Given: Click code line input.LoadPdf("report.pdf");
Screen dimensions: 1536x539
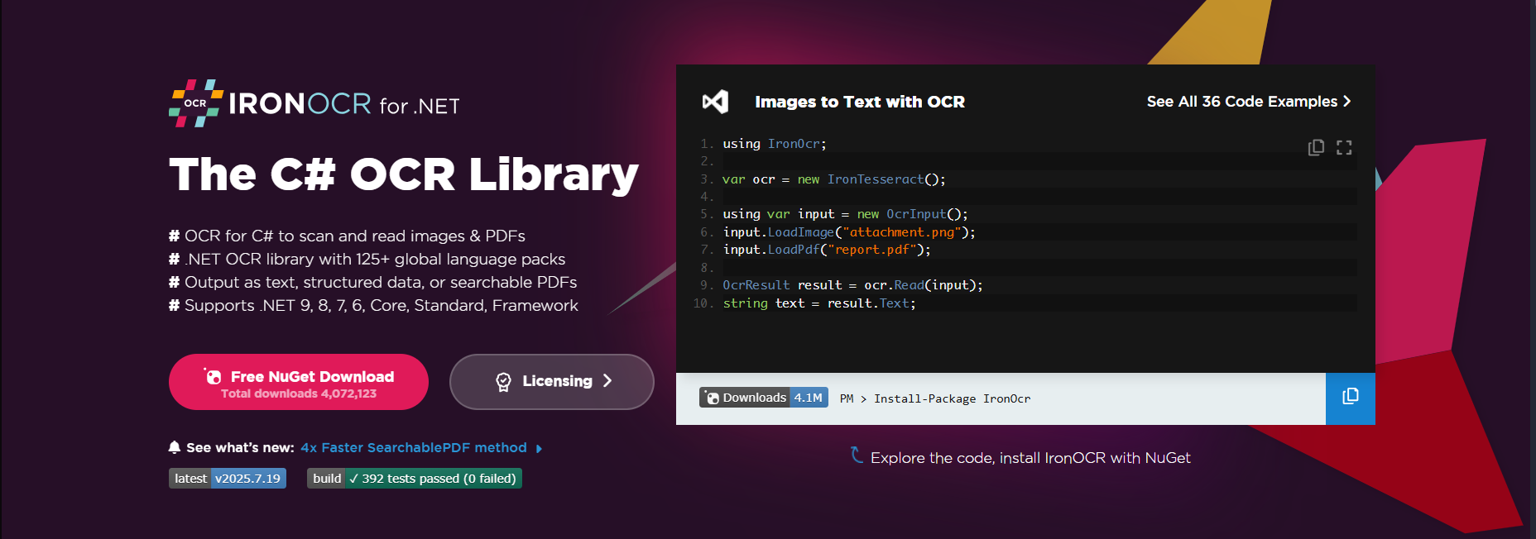Looking at the screenshot, I should 827,250.
